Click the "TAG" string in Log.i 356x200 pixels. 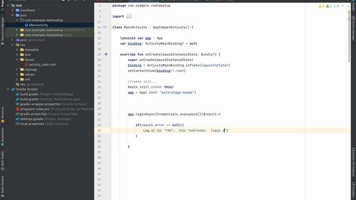tap(169, 131)
